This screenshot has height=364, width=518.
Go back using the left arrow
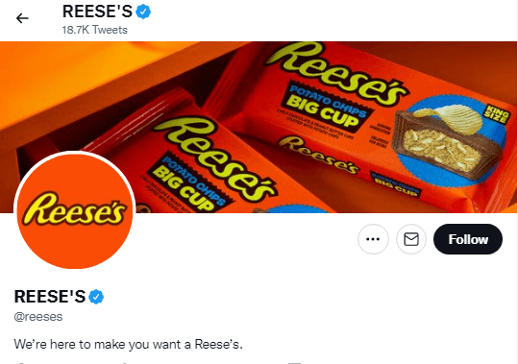22,18
